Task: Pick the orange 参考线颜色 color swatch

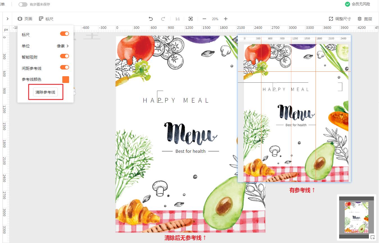Action: click(66, 80)
